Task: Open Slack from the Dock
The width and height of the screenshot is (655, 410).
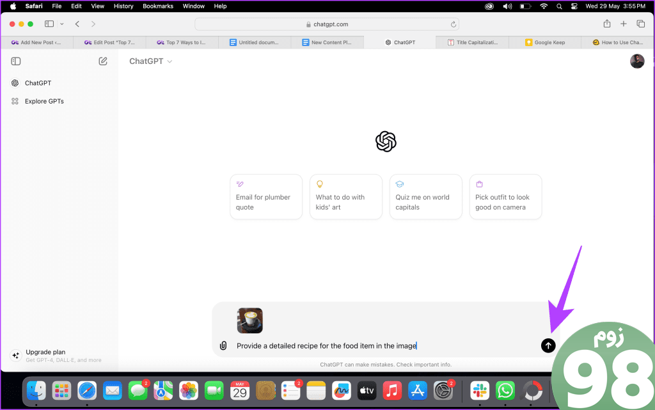Action: pos(480,391)
